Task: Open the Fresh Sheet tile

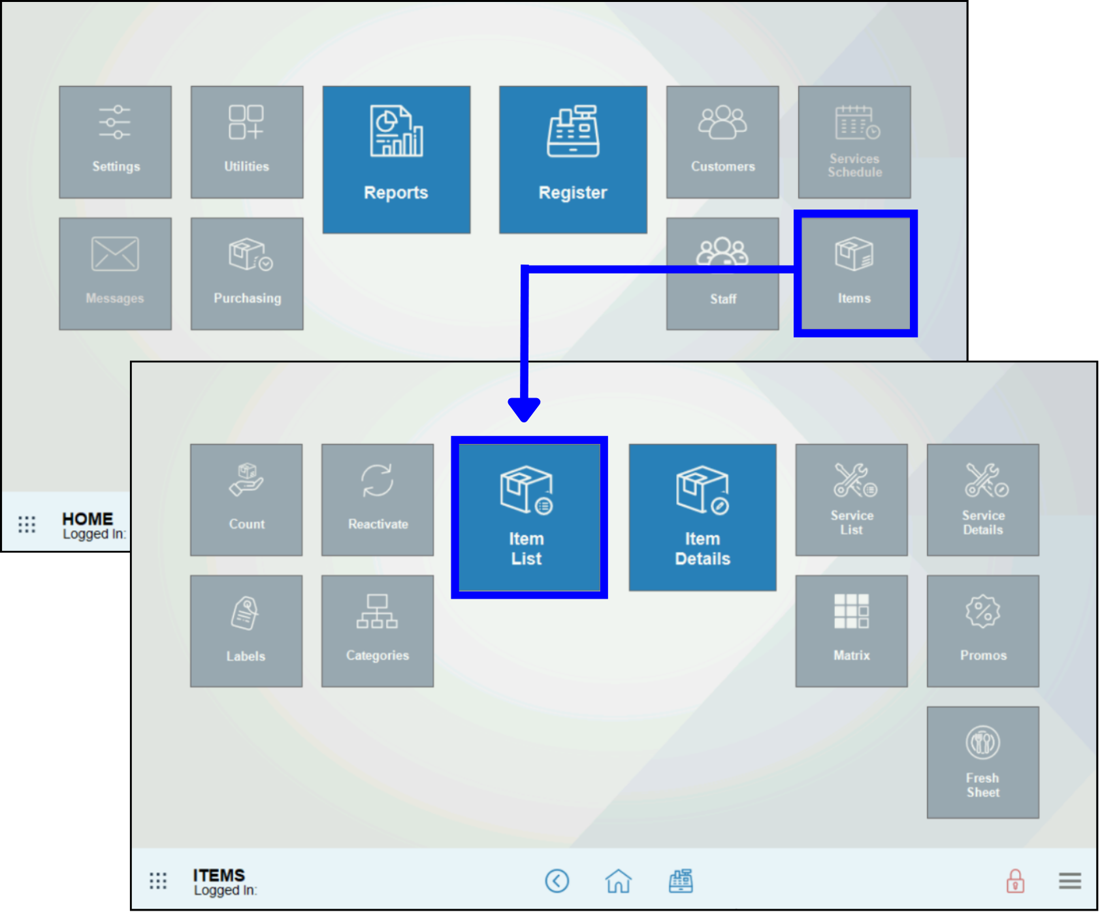Action: [982, 762]
